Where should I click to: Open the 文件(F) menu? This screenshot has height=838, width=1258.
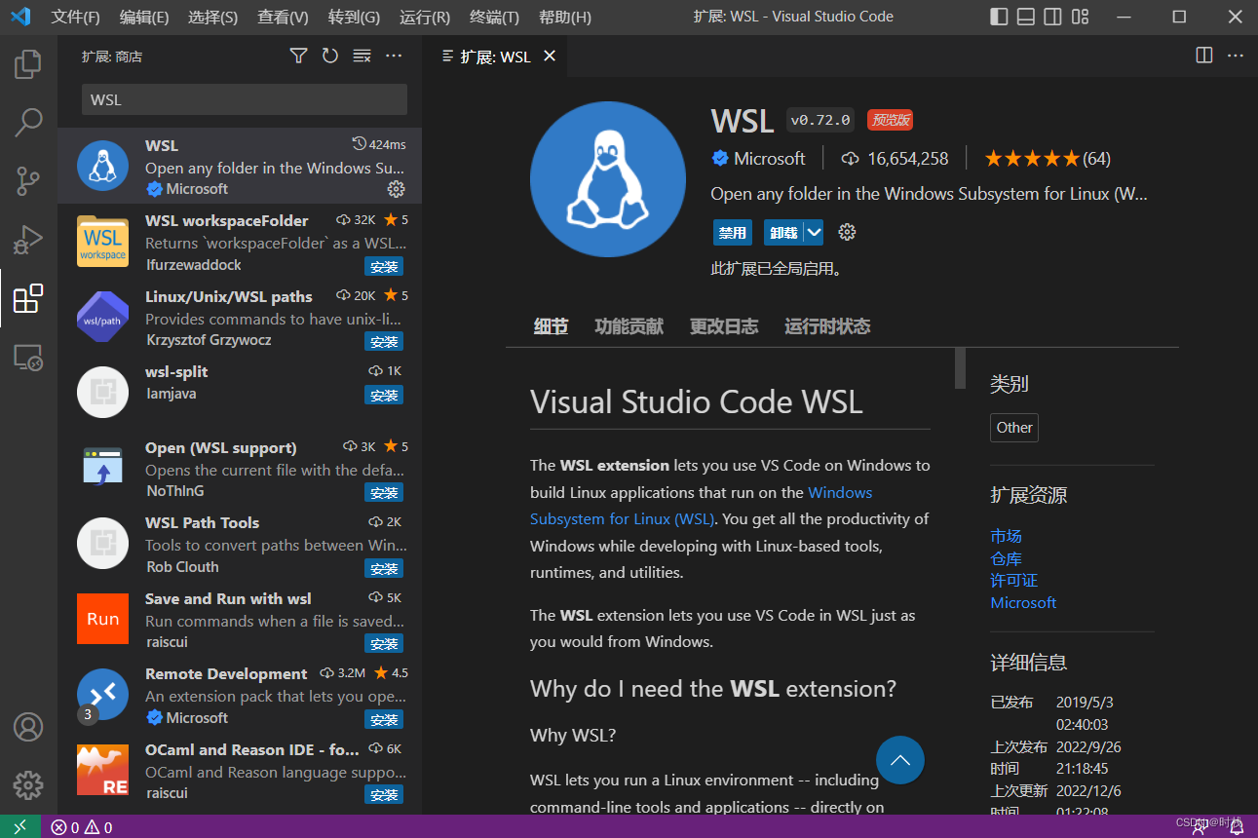tap(75, 17)
